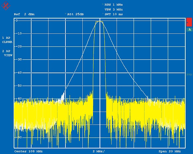The height and width of the screenshot is (154, 193).
Task: Click the green PRN status label
Action: [x=189, y=75]
